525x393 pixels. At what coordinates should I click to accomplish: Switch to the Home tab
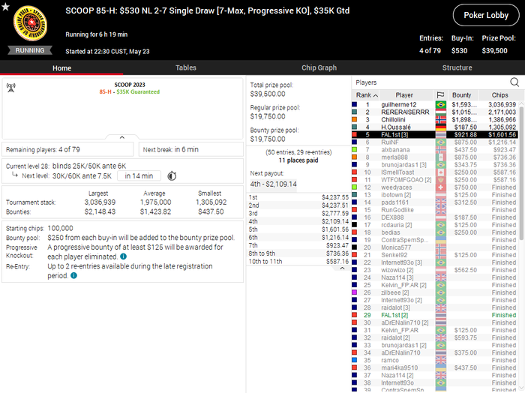(61, 68)
